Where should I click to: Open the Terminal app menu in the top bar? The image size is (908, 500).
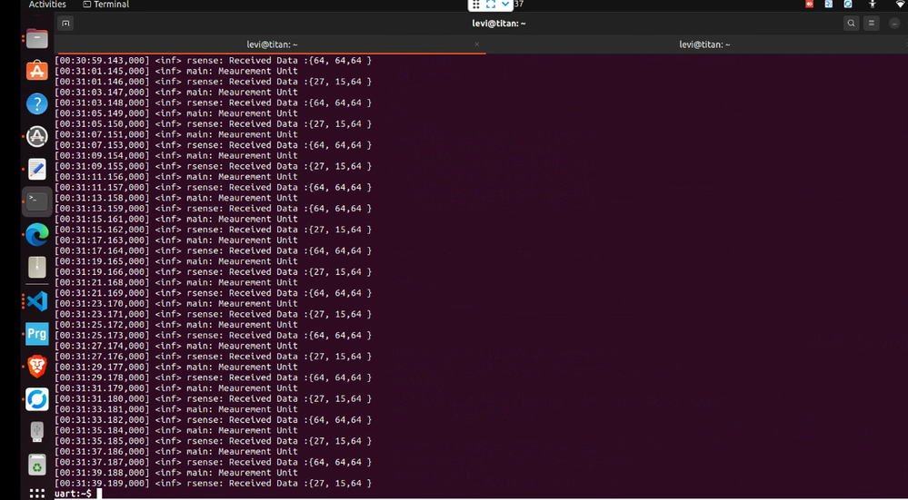click(x=106, y=4)
